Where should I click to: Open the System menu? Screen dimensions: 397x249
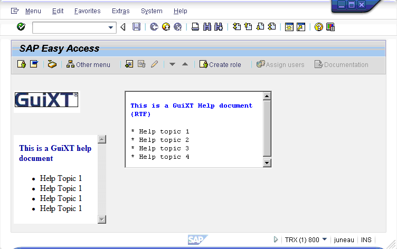pyautogui.click(x=152, y=11)
